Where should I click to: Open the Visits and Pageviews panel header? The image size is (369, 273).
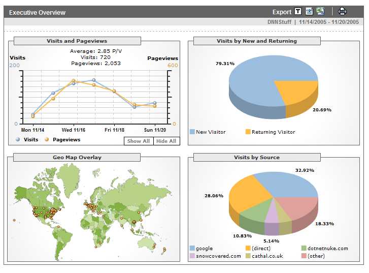pyautogui.click(x=77, y=41)
